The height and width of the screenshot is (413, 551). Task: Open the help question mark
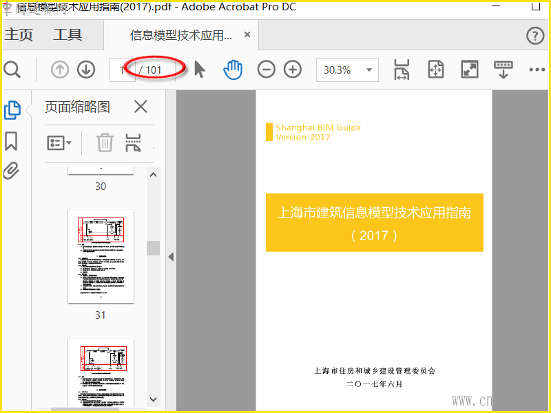(x=535, y=36)
